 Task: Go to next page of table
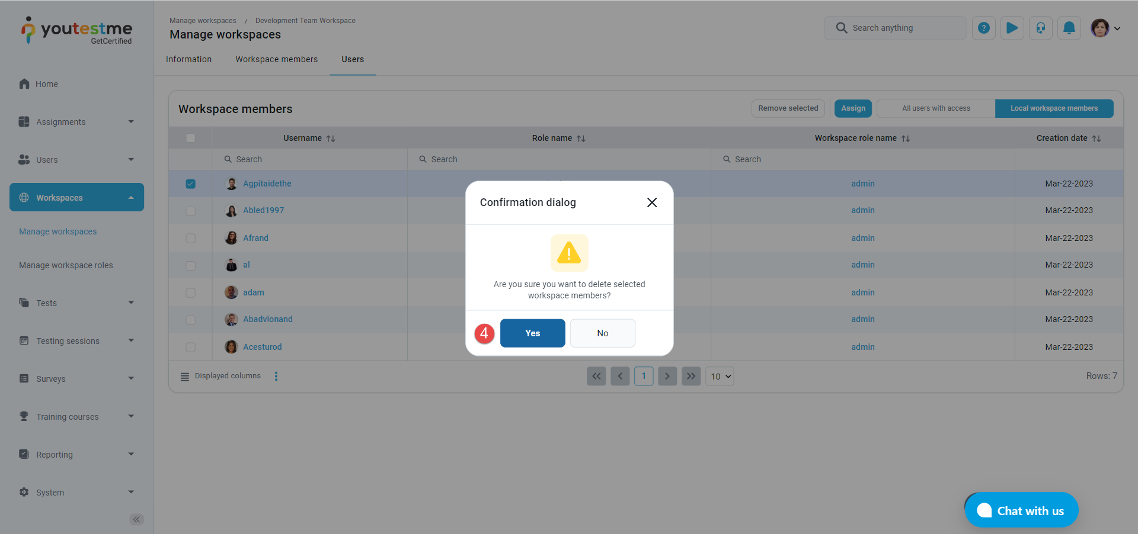click(x=667, y=376)
